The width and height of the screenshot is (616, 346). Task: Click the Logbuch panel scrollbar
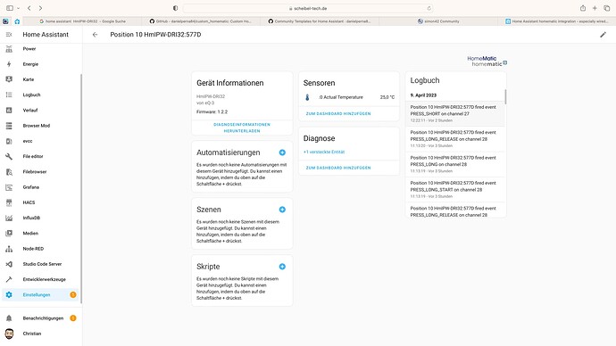(x=505, y=96)
